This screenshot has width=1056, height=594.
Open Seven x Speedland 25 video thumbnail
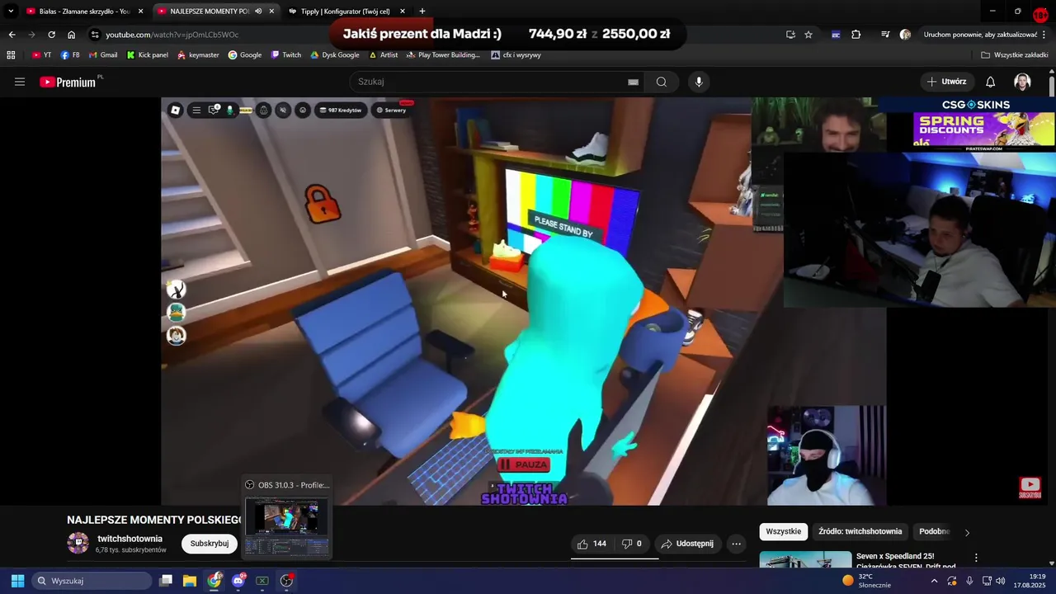click(x=805, y=559)
